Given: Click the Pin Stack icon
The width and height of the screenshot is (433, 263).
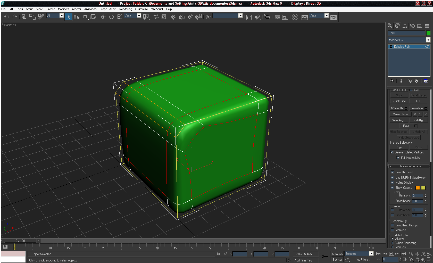Looking at the screenshot, I should [x=392, y=81].
